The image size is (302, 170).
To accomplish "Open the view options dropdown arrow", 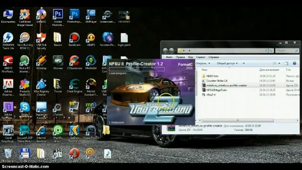I will [x=279, y=63].
